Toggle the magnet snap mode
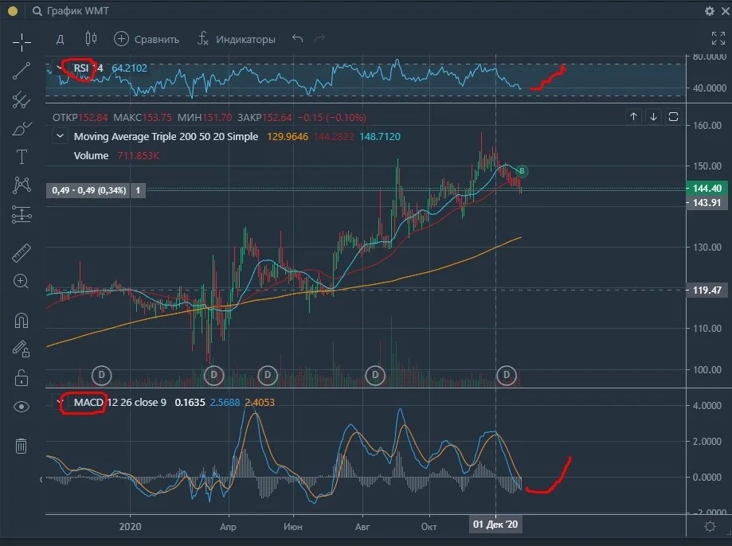Screen dimensions: 732x546 22,321
